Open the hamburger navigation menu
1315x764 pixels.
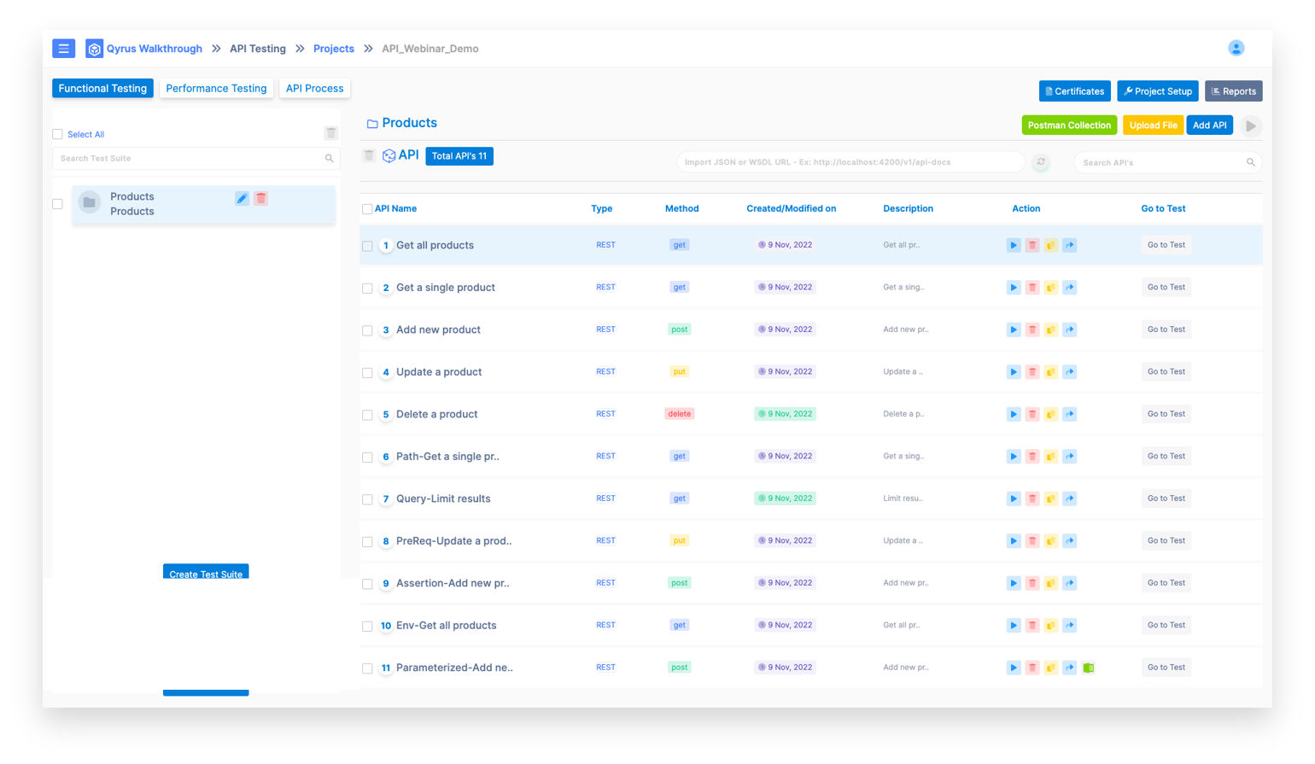63,49
